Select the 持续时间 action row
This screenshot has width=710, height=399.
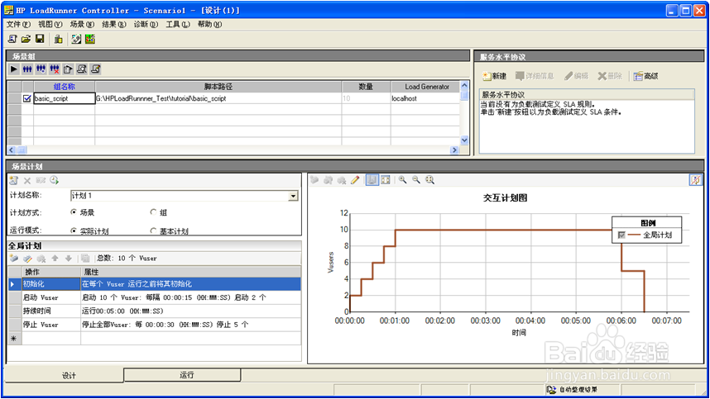point(155,311)
